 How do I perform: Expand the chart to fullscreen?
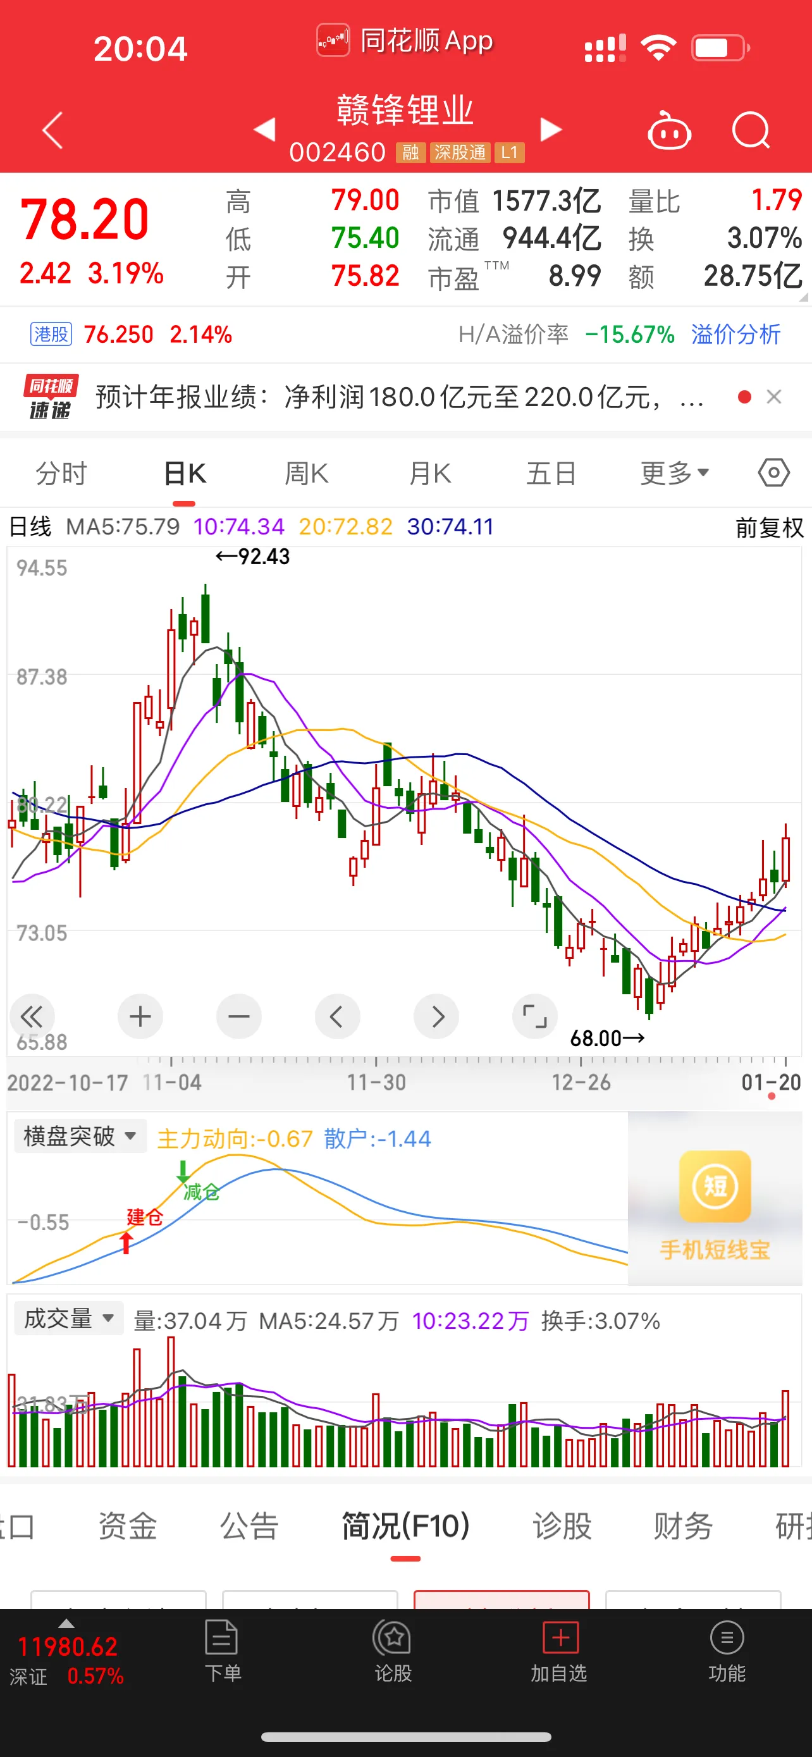pos(534,1016)
